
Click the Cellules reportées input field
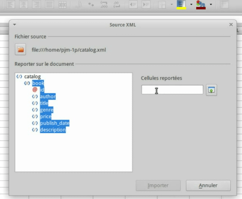coord(172,90)
